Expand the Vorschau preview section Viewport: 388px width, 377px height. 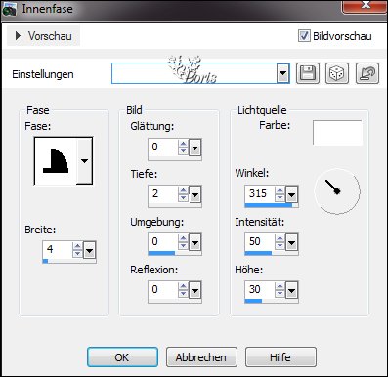tap(44, 36)
